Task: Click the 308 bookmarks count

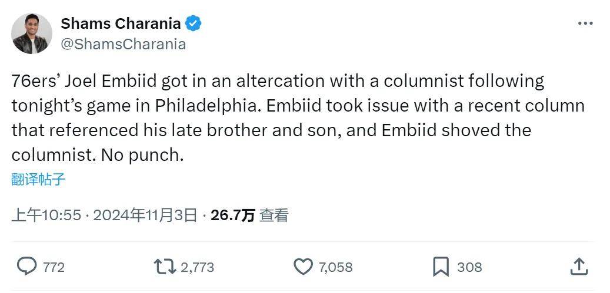Action: (469, 267)
